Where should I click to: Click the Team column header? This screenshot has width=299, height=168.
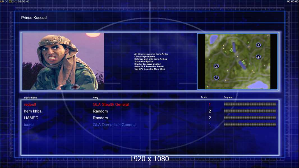pos(204,97)
